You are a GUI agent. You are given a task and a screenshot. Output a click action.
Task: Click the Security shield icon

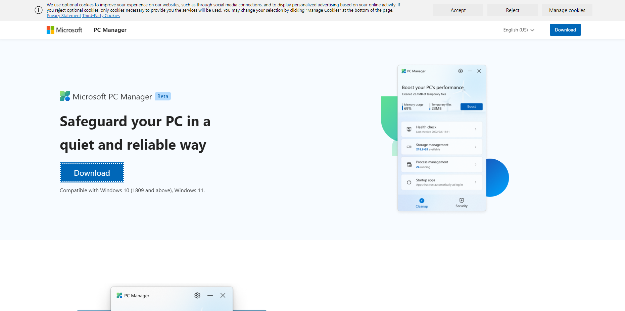[x=462, y=201]
